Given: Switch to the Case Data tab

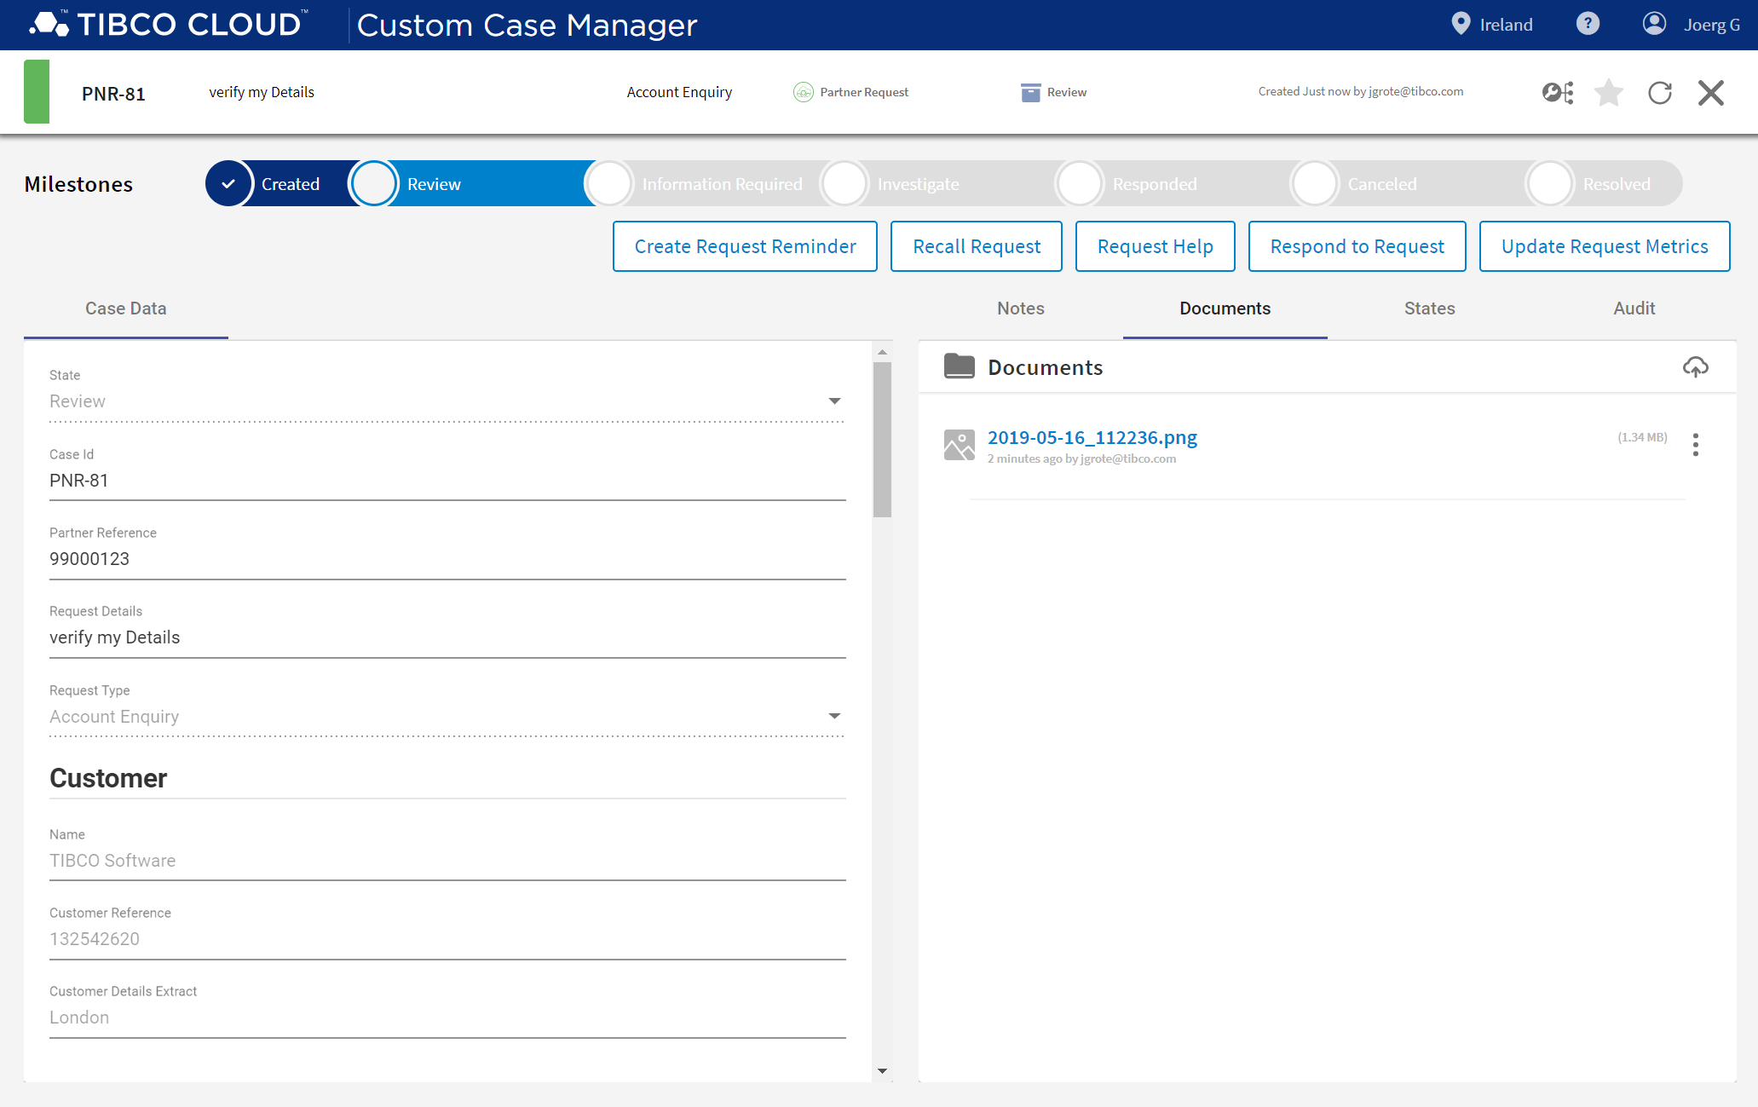Looking at the screenshot, I should tap(126, 308).
